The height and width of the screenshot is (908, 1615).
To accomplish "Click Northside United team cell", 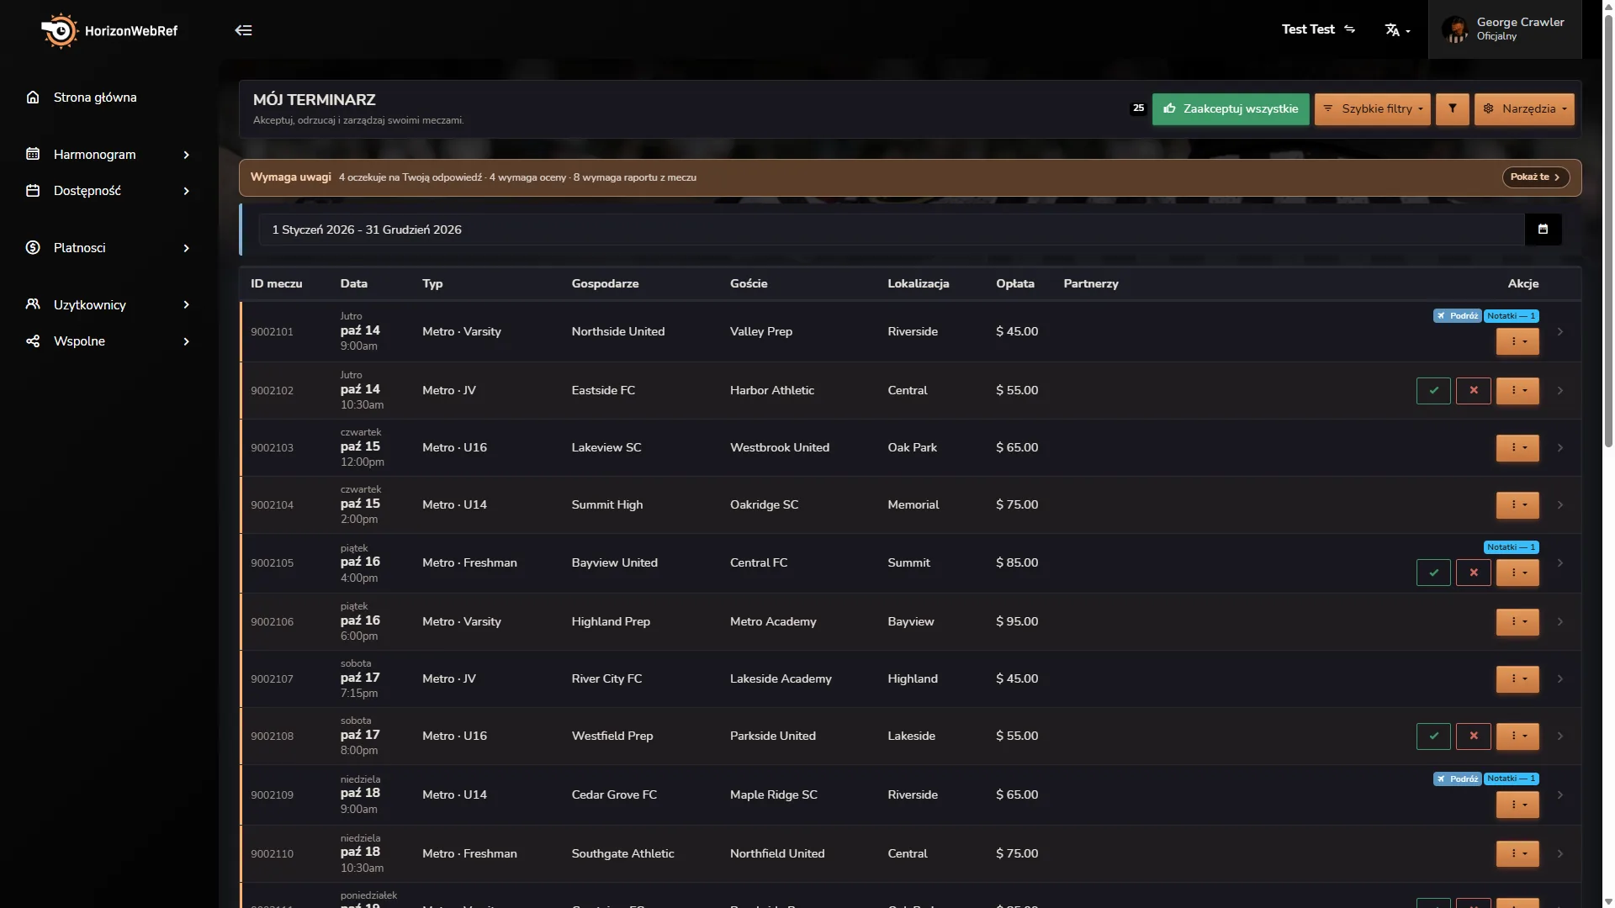I will [618, 332].
